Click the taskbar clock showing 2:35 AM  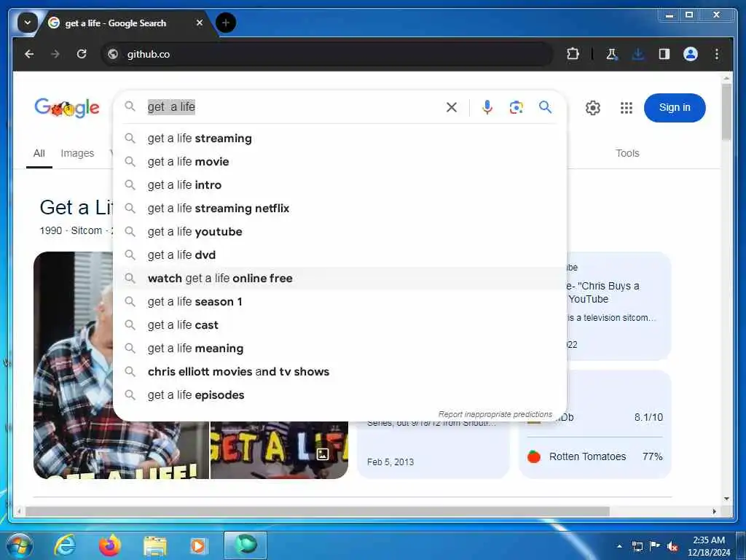709,546
